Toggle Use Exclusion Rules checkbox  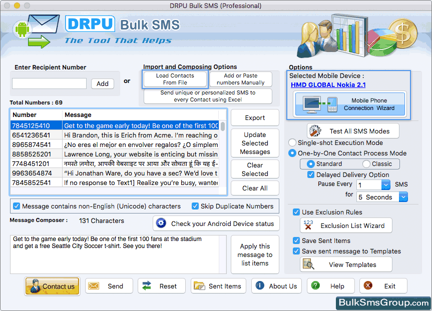point(296,212)
